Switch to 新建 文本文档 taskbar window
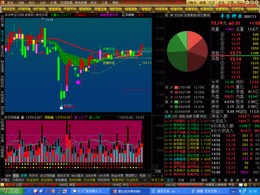The image size is (260, 195). tap(209, 191)
